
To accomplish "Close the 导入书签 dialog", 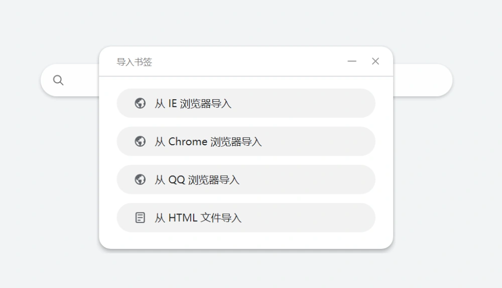I will [x=375, y=61].
